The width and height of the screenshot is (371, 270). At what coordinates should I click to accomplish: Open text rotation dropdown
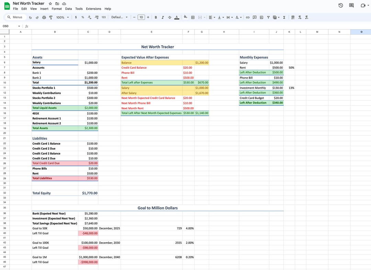[x=238, y=17]
